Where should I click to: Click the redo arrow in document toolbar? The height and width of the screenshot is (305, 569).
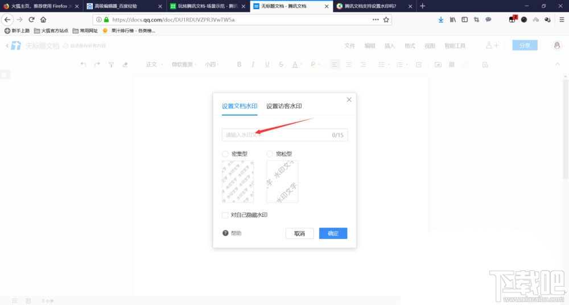97,65
